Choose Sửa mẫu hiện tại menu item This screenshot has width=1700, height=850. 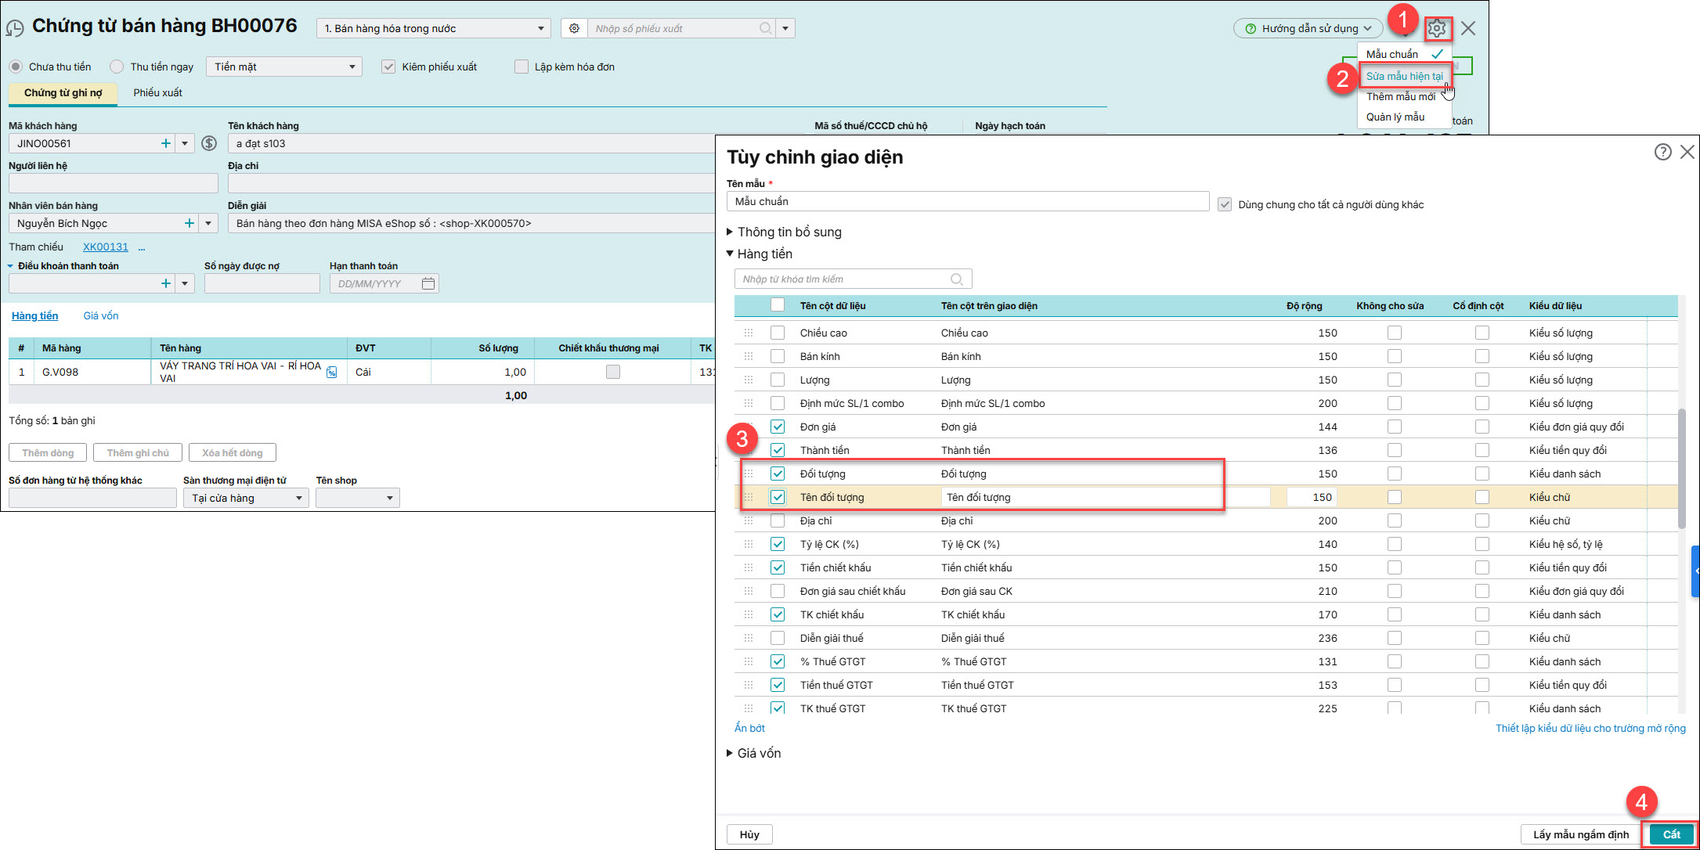(1404, 76)
